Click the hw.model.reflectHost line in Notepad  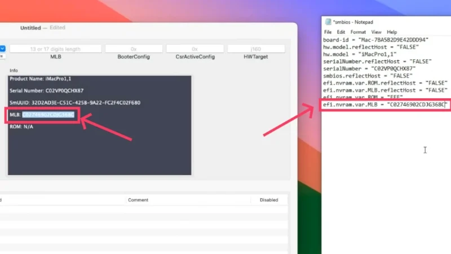[371, 47]
